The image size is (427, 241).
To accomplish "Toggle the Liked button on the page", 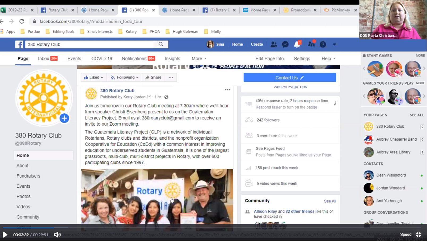I will 94,78.
